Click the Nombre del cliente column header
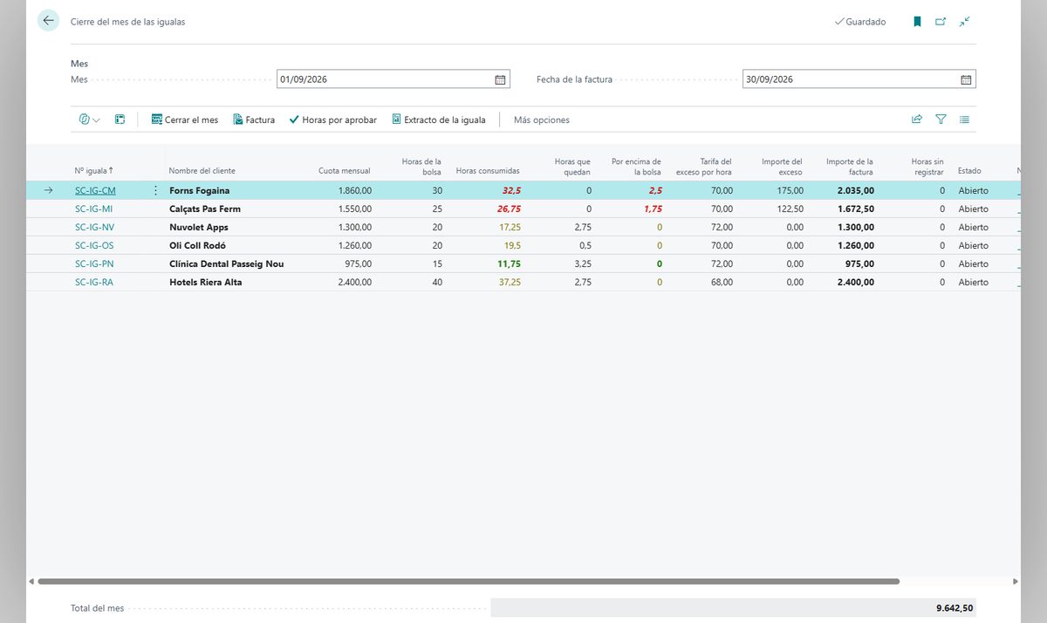This screenshot has width=1047, height=623. (x=202, y=171)
